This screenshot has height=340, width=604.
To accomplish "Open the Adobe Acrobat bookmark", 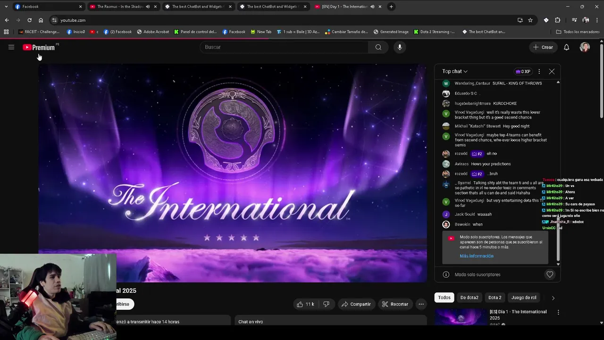I will (x=153, y=32).
